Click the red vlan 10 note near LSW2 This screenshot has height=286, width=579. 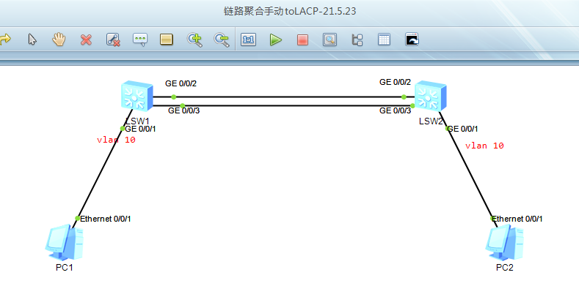coord(484,146)
